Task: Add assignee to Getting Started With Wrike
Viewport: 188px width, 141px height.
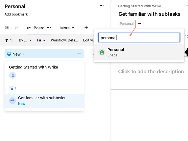Action: point(12,75)
